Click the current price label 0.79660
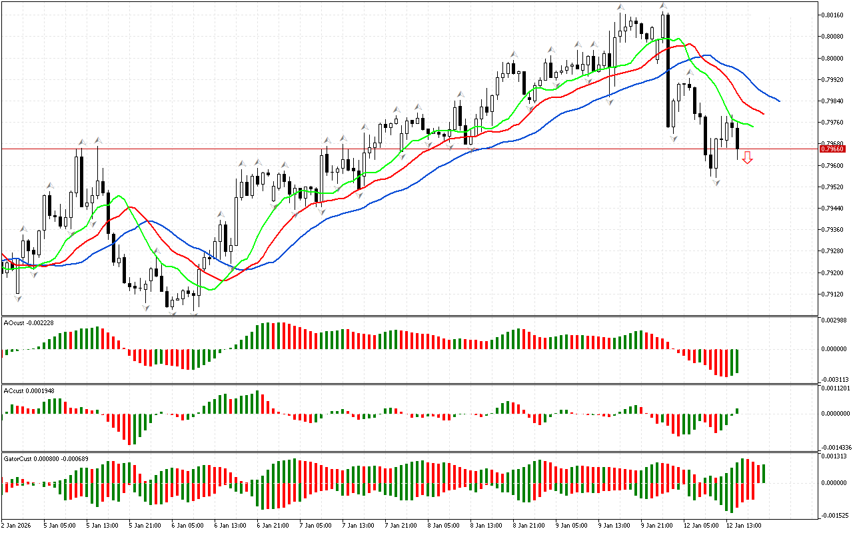Viewport: 853px width, 533px height. click(x=833, y=149)
